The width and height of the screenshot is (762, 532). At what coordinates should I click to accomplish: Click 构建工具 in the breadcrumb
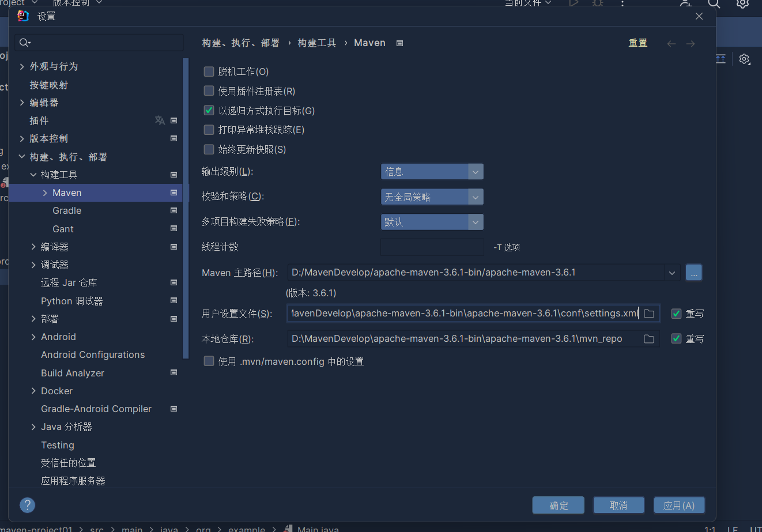tap(317, 43)
